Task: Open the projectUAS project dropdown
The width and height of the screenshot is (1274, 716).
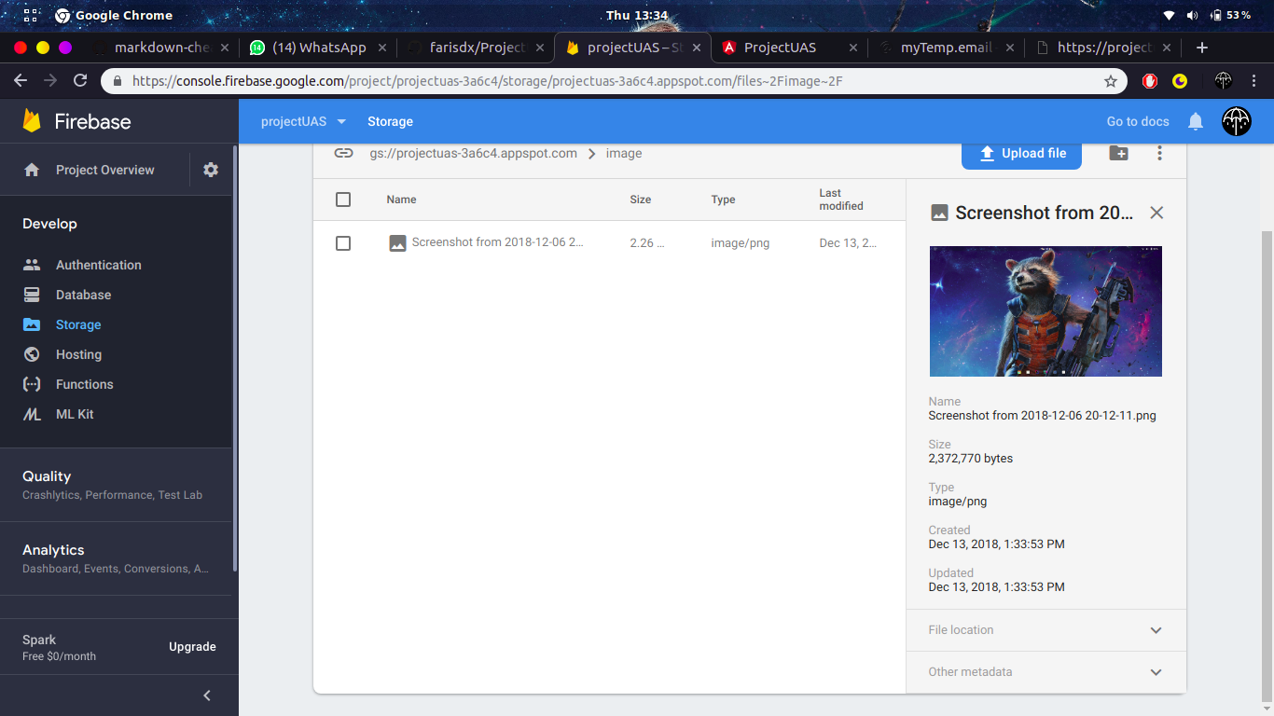Action: [x=304, y=121]
